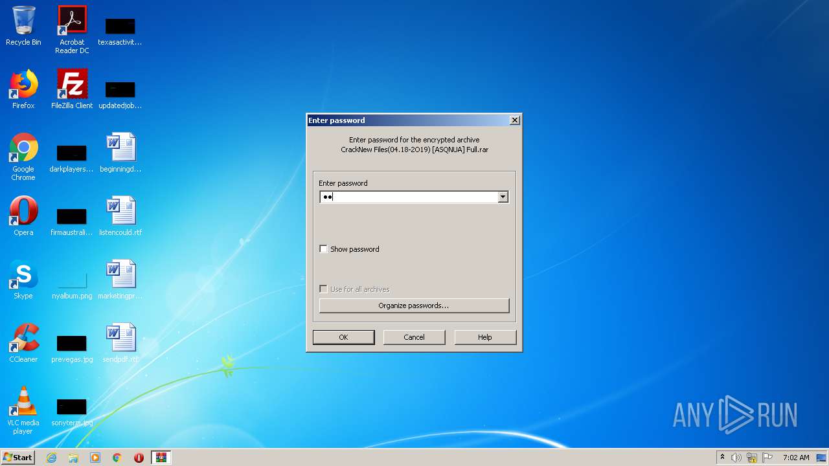This screenshot has height=466, width=829.
Task: Select the Recycle Bin desktop icon
Action: [23, 26]
